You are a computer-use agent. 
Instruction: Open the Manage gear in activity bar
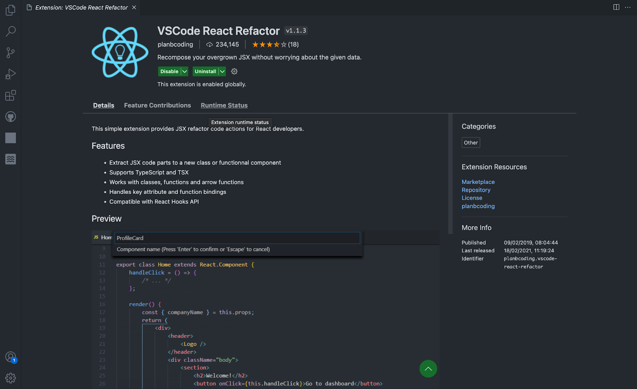tap(11, 378)
